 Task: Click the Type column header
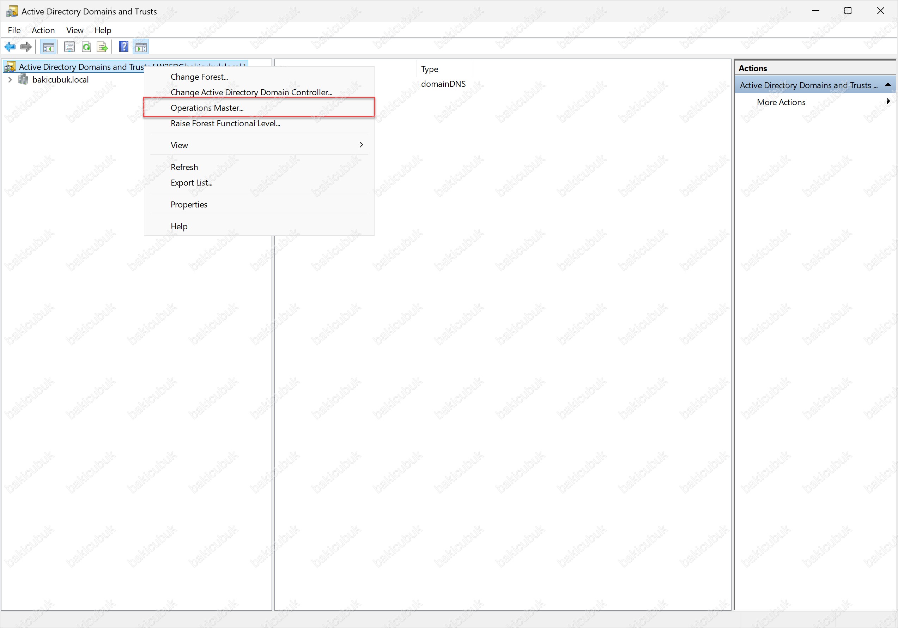click(x=444, y=69)
